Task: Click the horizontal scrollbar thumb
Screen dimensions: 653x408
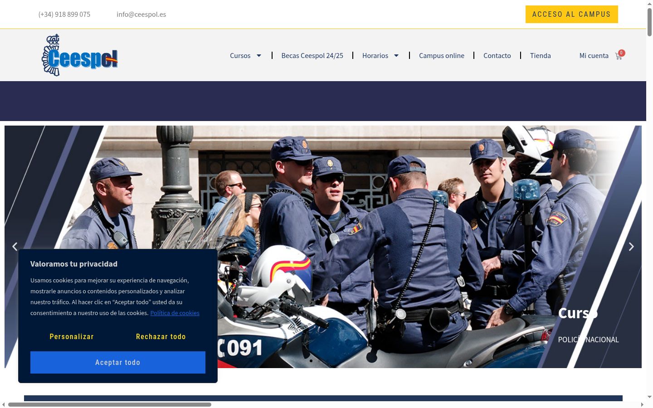Action: [110, 404]
